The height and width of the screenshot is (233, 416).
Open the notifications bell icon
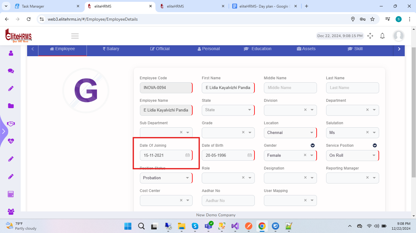click(x=382, y=36)
